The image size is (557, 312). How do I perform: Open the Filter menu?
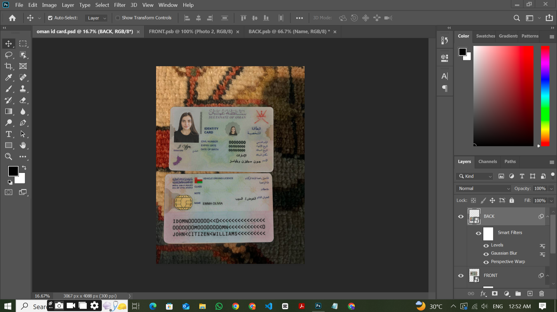point(119,5)
